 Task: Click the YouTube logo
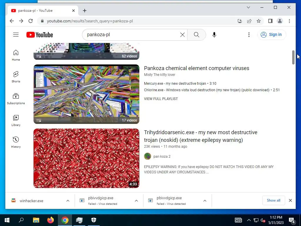[40, 35]
